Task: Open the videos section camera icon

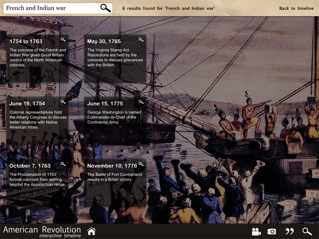Action: point(256,232)
